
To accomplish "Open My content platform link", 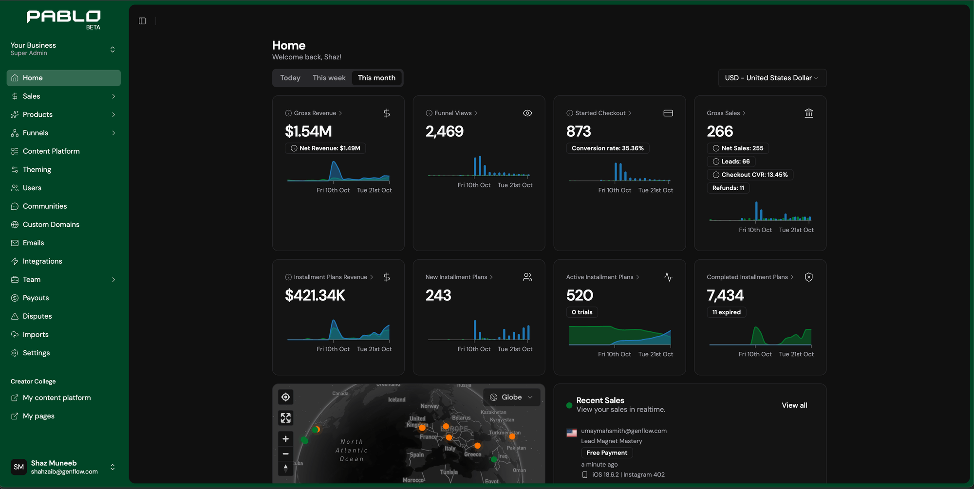I will pos(56,398).
